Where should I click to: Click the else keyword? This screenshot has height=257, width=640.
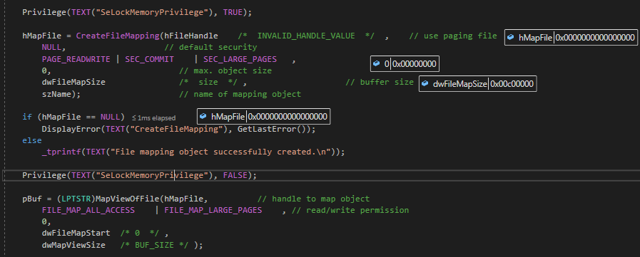pyautogui.click(x=32, y=140)
